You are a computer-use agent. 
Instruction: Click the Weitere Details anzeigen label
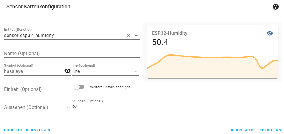(110, 87)
